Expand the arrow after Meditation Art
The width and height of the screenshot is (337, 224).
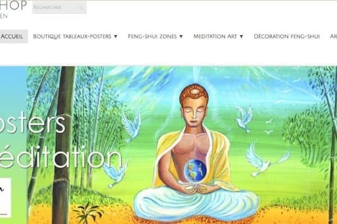[x=242, y=36]
